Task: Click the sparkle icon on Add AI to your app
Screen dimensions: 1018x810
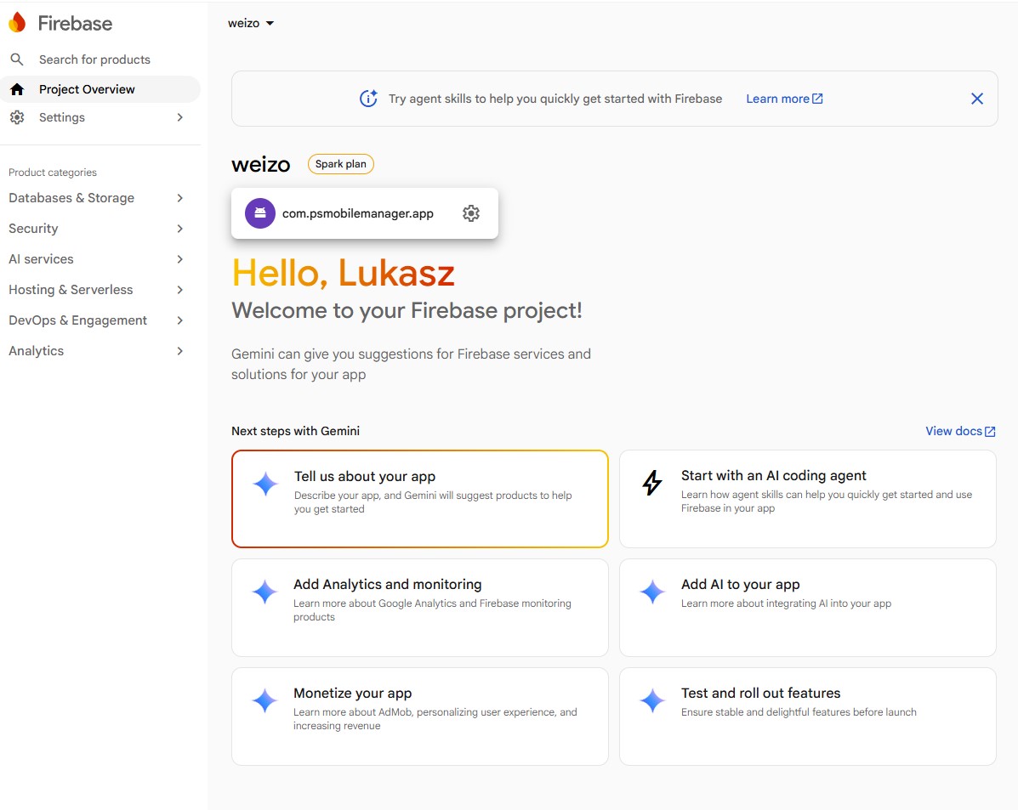Action: [652, 592]
